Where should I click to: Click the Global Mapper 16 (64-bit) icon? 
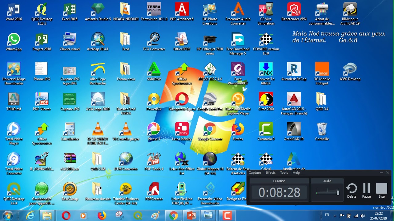tap(210, 164)
